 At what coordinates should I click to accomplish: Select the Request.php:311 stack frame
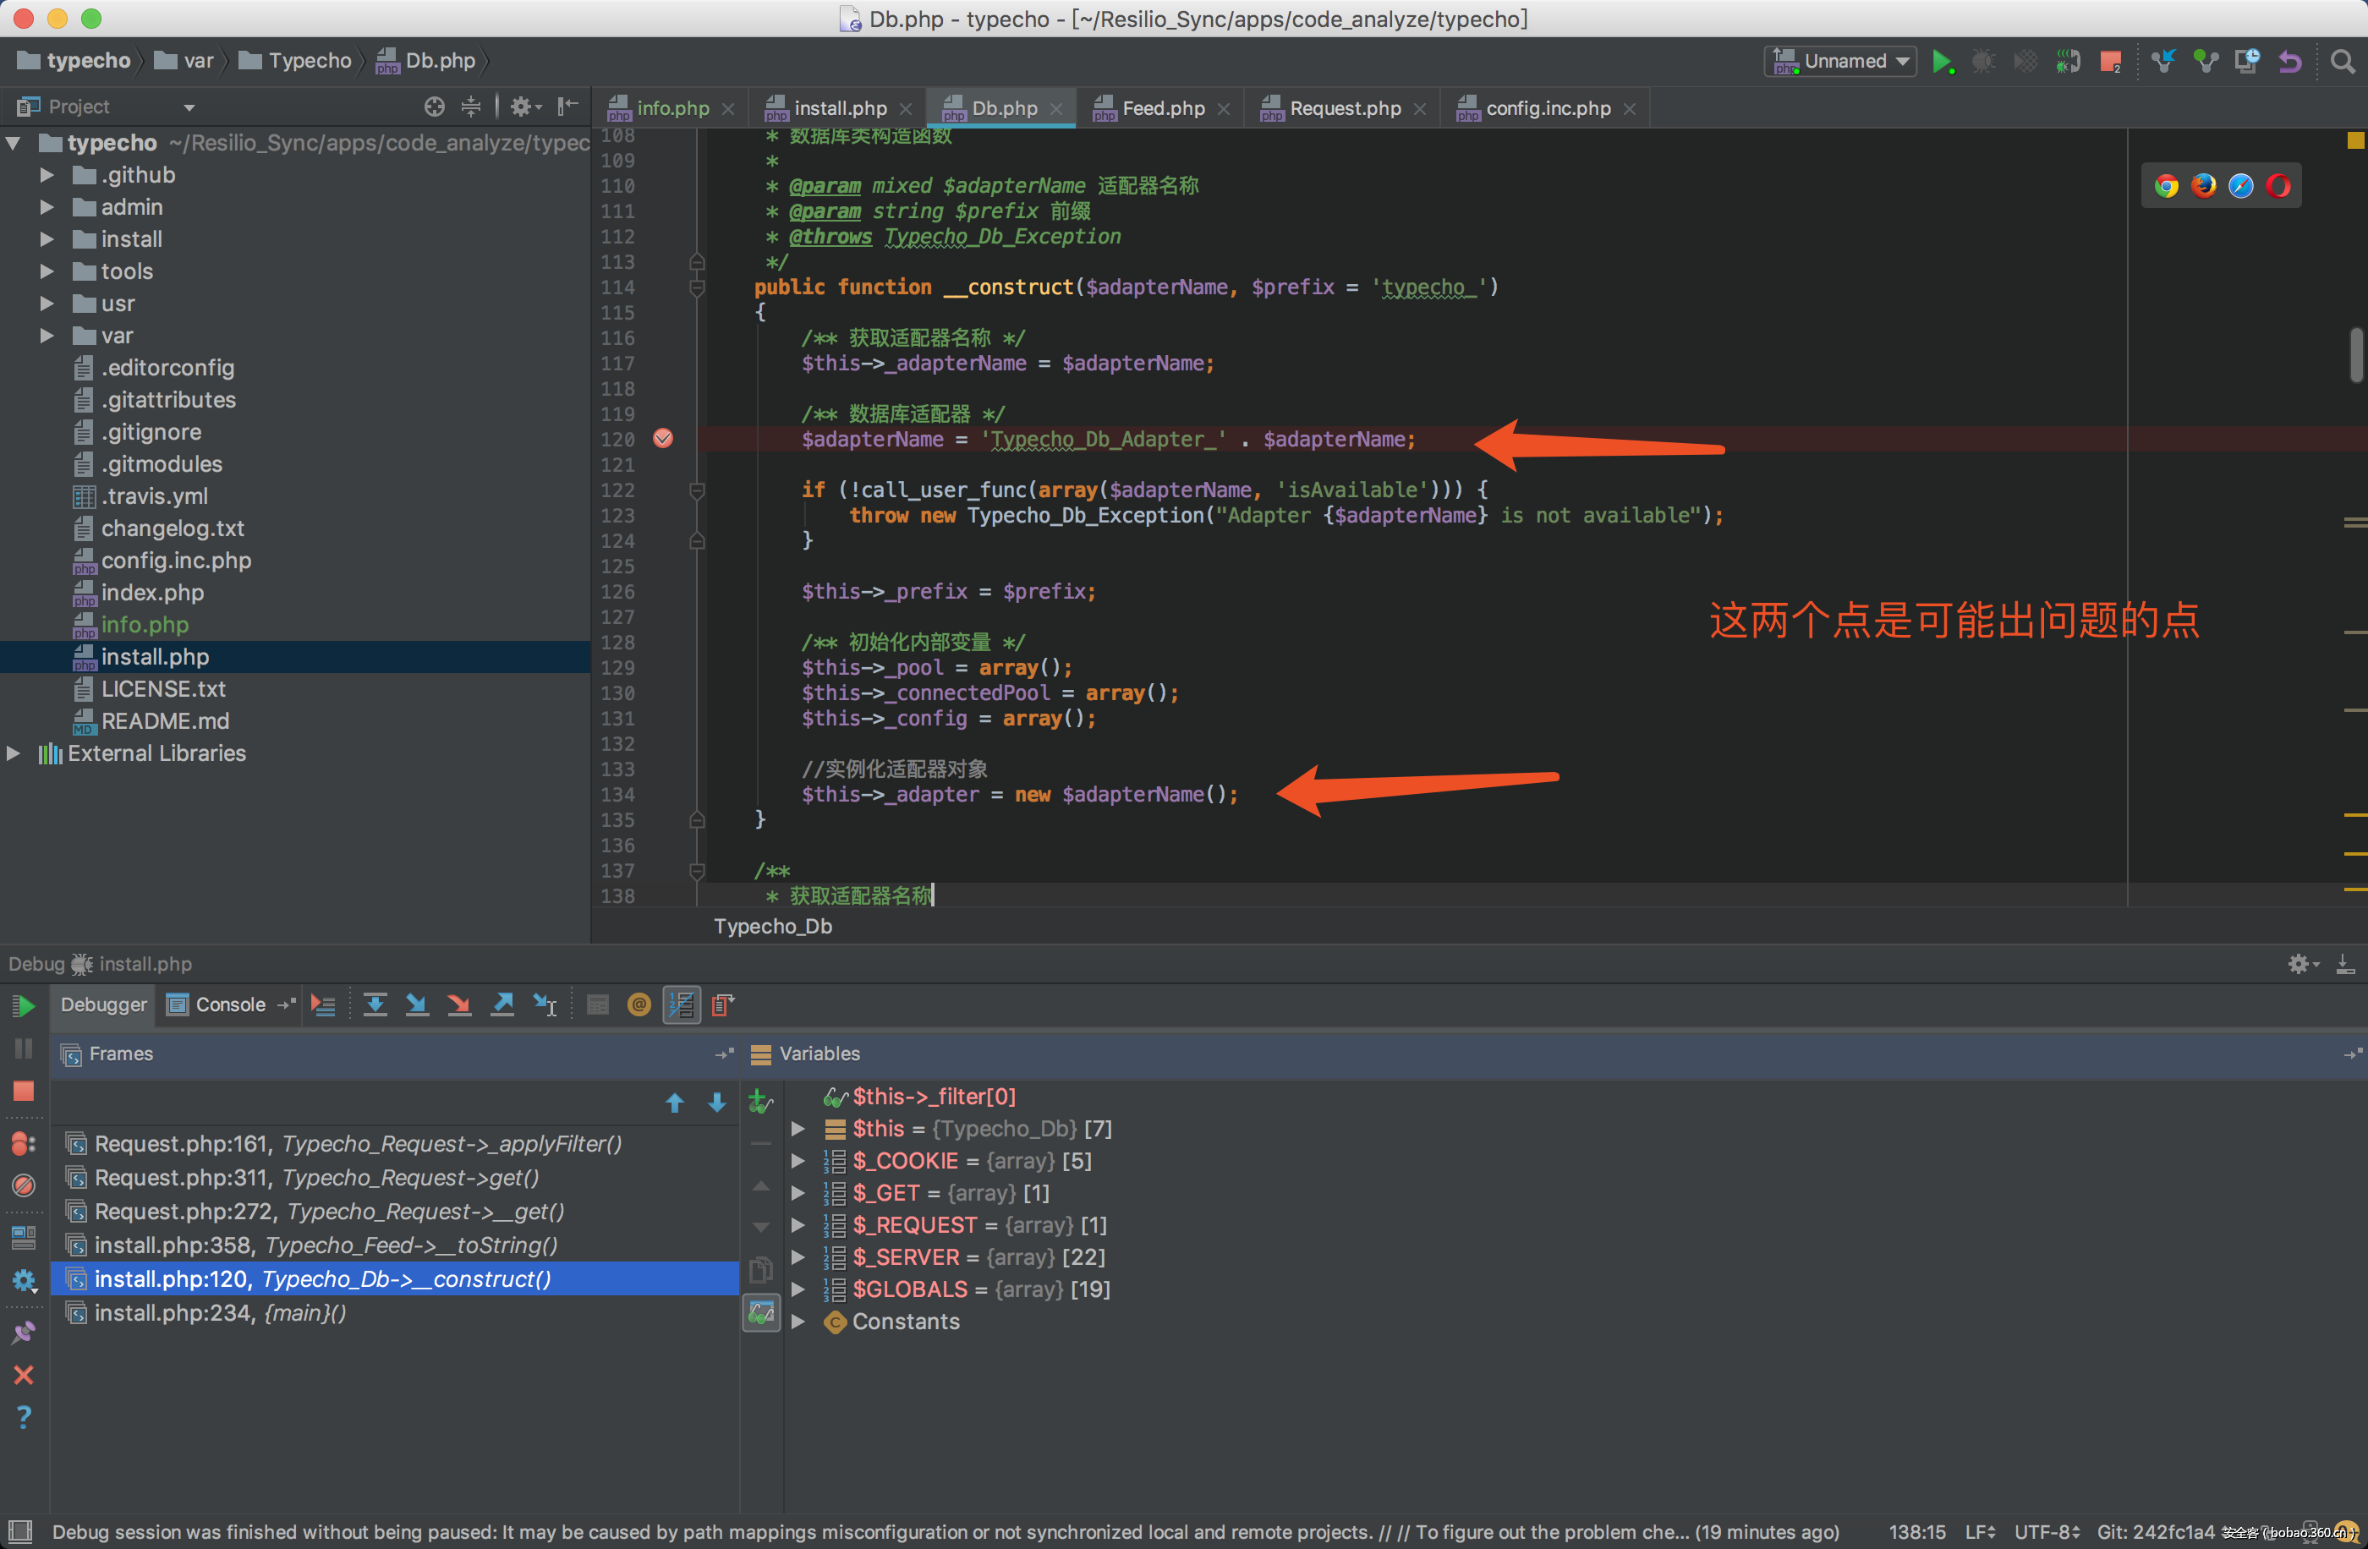[316, 1178]
